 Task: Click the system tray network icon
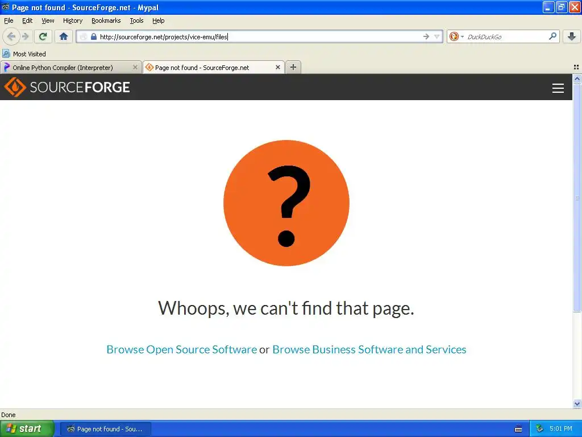coord(540,428)
